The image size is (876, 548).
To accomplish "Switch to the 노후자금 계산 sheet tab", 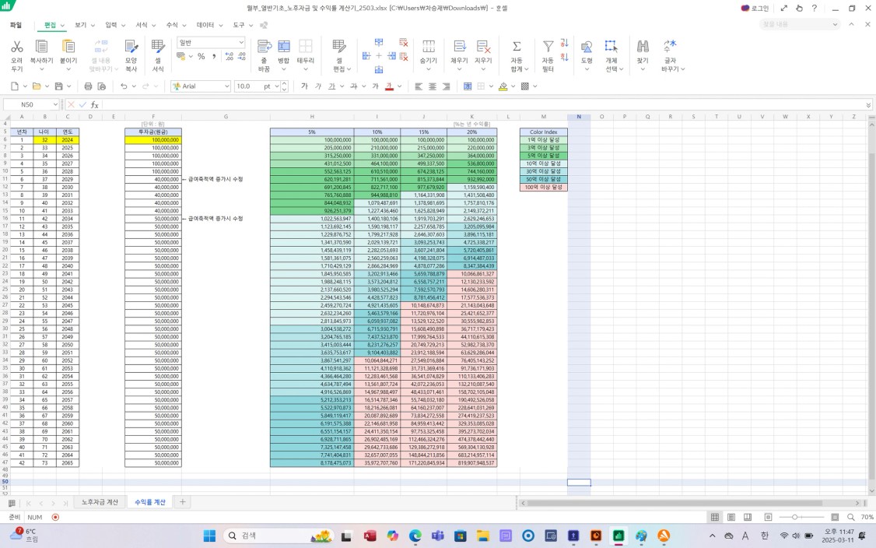I will tap(100, 502).
